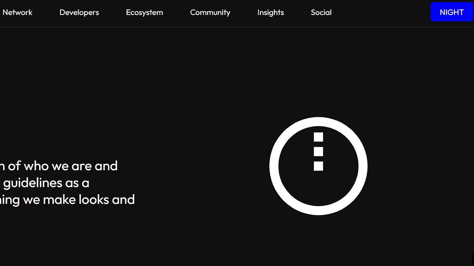Viewport: 474px width, 266px height.
Task: Click the words "are and" in the first line
Action: (94, 166)
